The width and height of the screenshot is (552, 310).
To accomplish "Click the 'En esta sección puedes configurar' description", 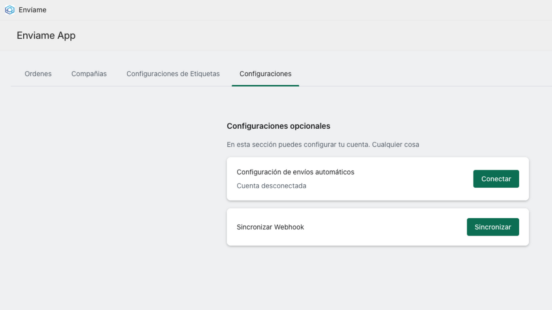I will tap(323, 145).
